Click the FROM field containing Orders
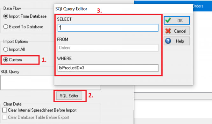This screenshot has width=212, height=124. coord(108,48)
